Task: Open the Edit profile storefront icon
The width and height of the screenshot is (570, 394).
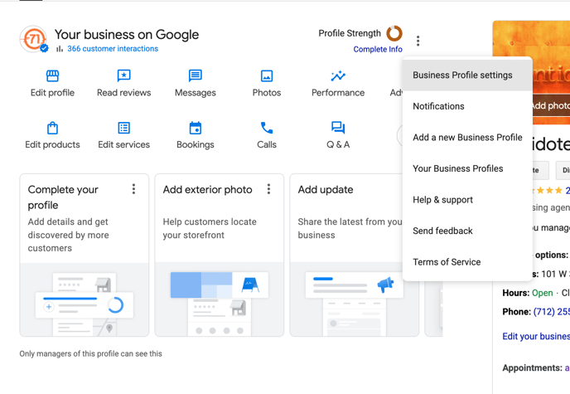Action: point(52,76)
